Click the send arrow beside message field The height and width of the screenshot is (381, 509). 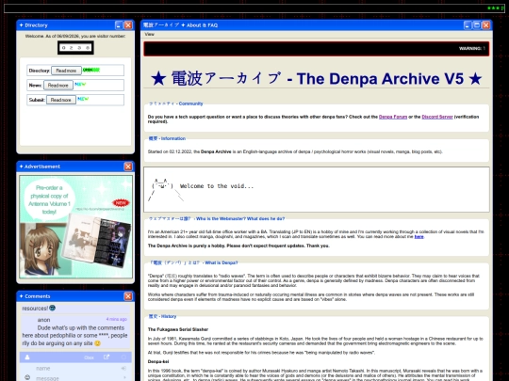pos(124,378)
